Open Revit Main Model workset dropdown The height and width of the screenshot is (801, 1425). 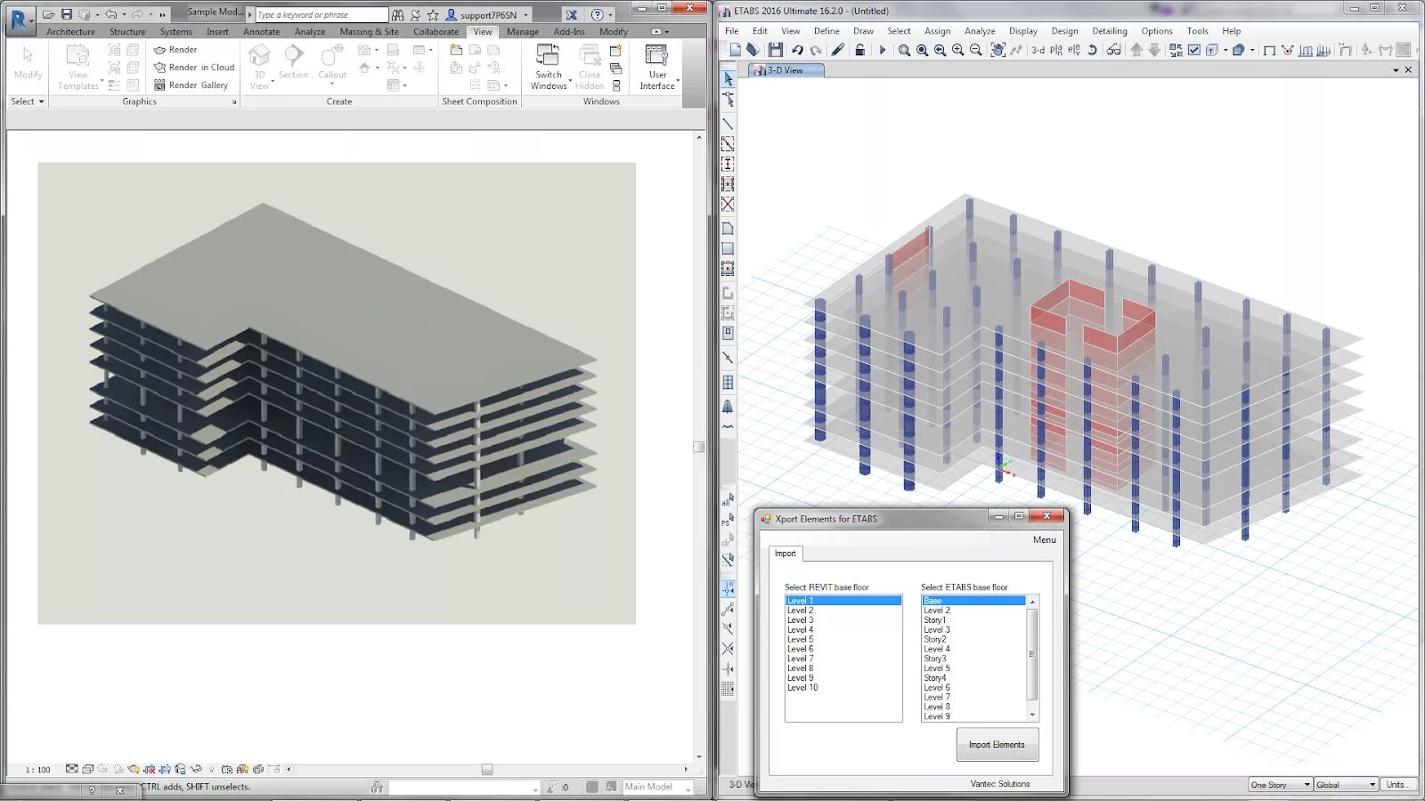pyautogui.click(x=657, y=787)
